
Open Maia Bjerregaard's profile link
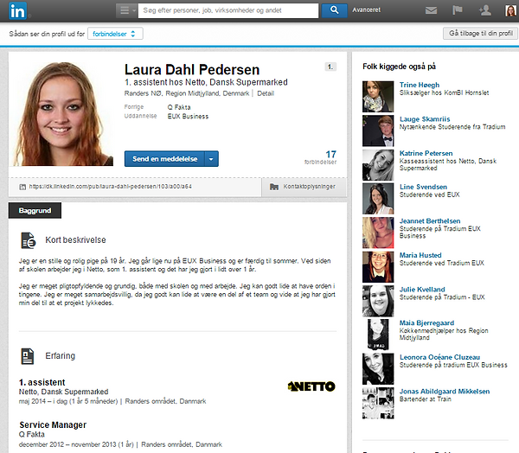point(426,323)
